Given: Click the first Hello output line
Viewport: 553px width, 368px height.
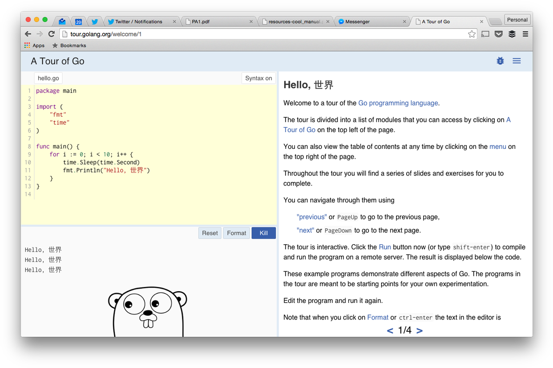Looking at the screenshot, I should (43, 250).
